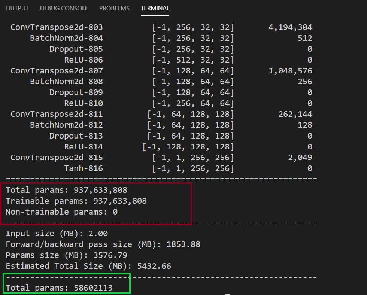Click the ConvTranspose2d-807 output shape

pos(193,71)
